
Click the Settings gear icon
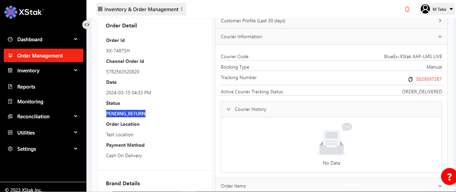point(10,149)
